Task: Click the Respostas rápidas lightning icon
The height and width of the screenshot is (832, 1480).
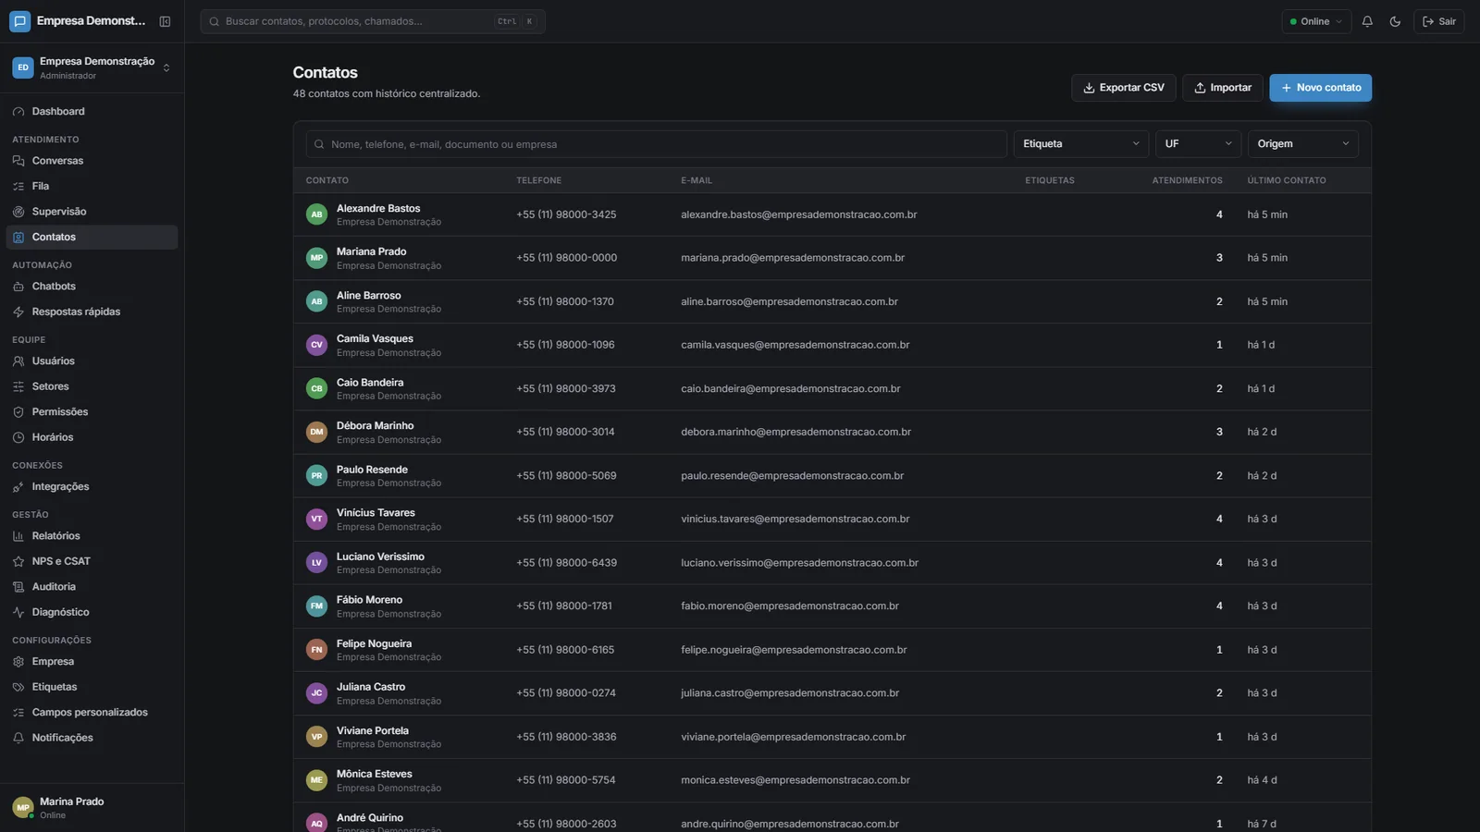Action: click(x=18, y=312)
